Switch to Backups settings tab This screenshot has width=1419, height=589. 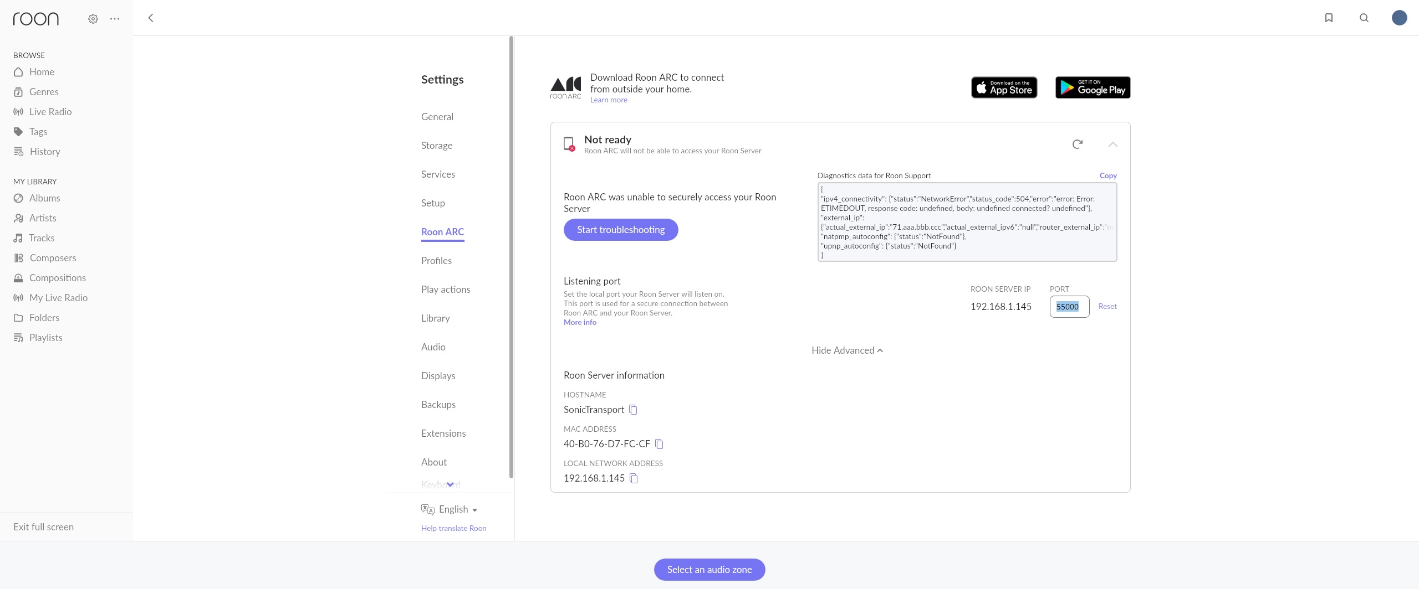tap(438, 405)
